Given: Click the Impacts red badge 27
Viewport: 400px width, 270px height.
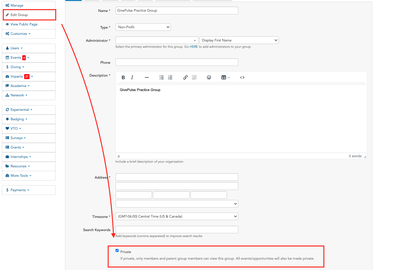Looking at the screenshot, I should pos(27,77).
